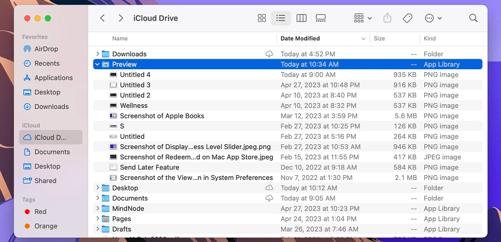Click the cloud icon on Documents row
Screen dimensions: 501x242
click(269, 198)
